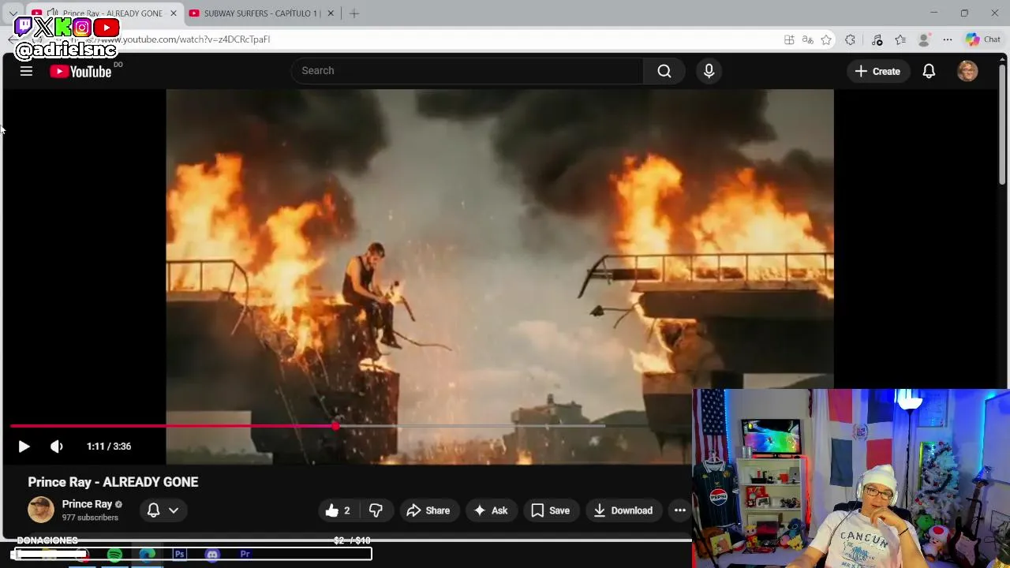The height and width of the screenshot is (568, 1010).
Task: Open the browser profile icon
Action: tap(924, 39)
